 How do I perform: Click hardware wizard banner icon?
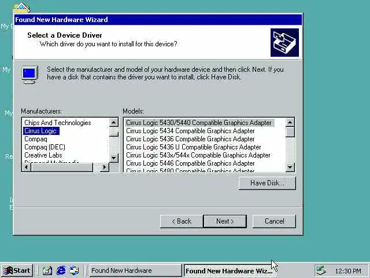point(284,42)
